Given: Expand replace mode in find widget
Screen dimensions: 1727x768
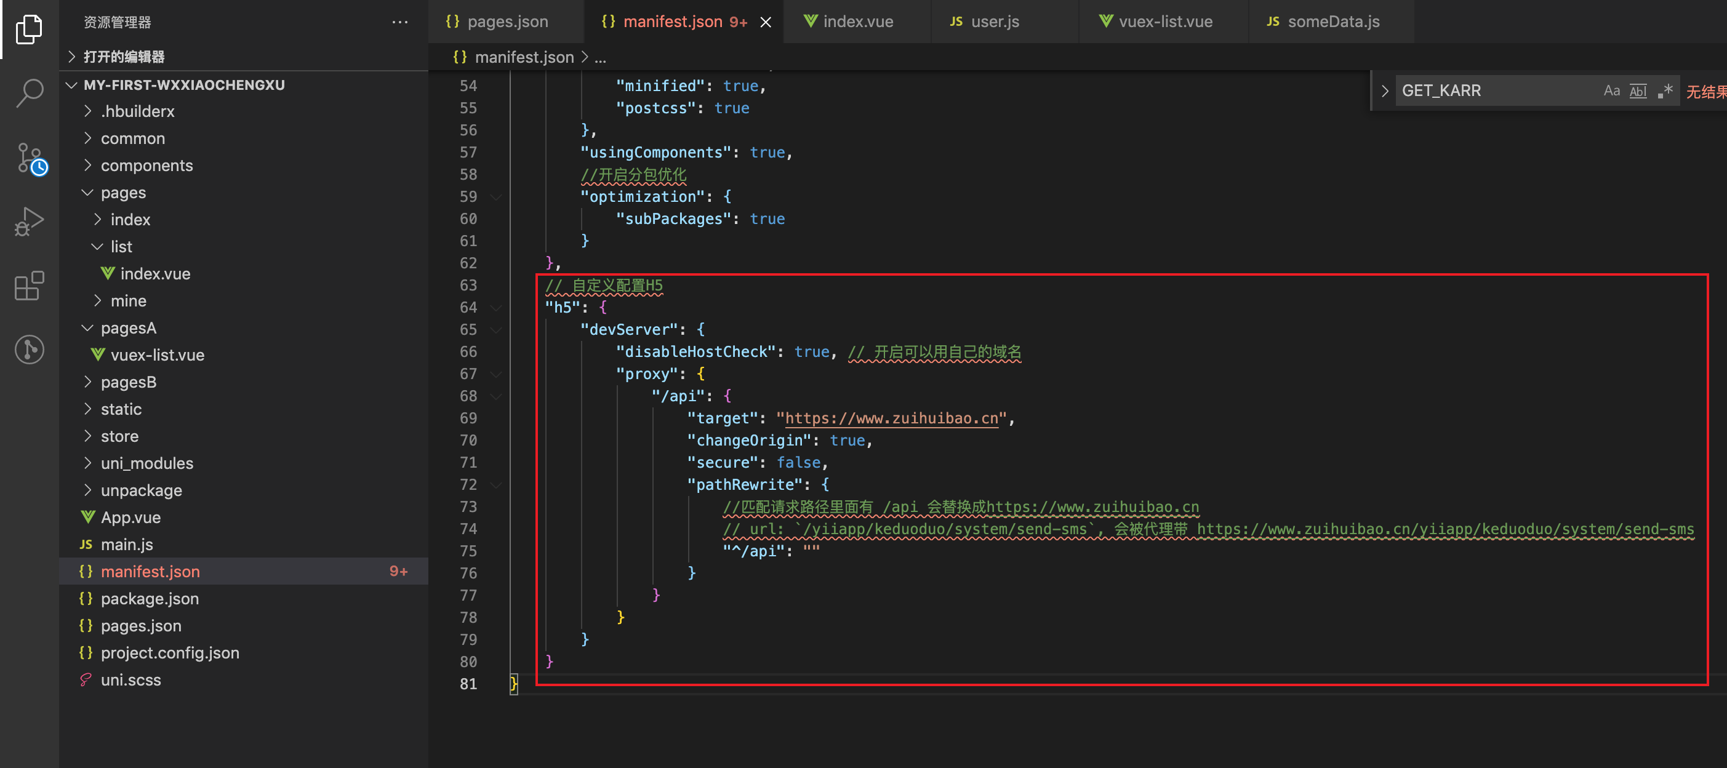Looking at the screenshot, I should (x=1384, y=90).
